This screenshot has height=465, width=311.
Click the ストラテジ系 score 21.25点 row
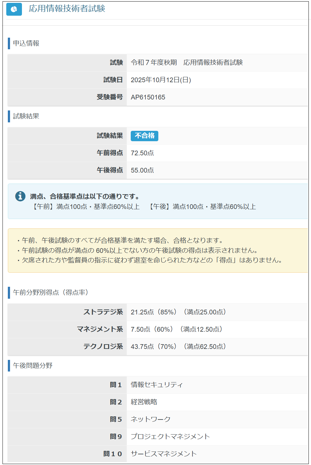click(178, 312)
